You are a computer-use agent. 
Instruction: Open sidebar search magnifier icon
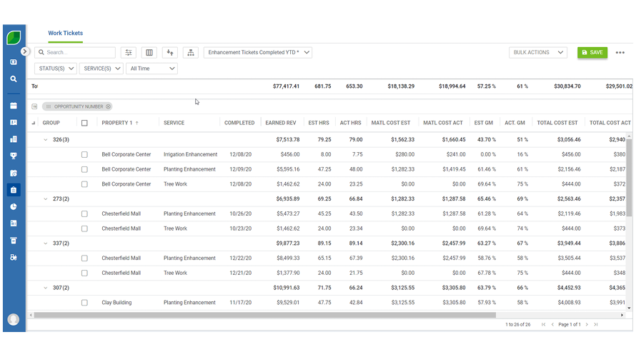[14, 79]
